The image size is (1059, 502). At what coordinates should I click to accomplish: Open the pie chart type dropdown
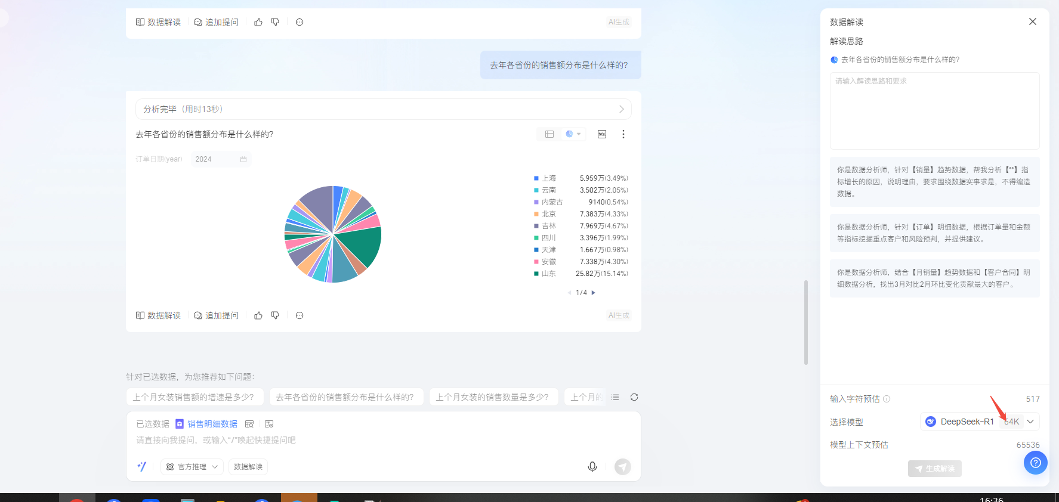tap(573, 134)
